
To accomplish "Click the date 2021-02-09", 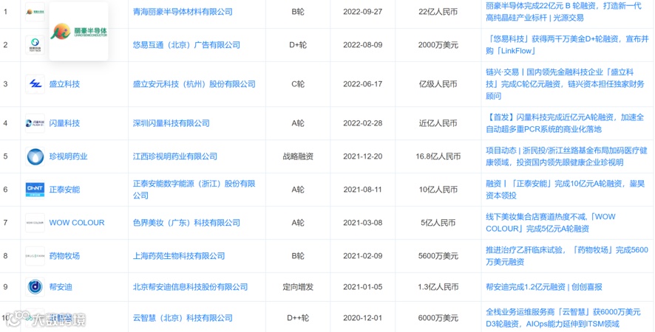I will [x=362, y=256].
